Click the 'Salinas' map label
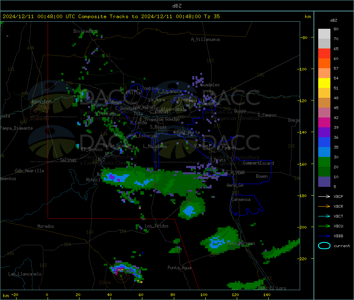The height and width of the screenshot is (300, 354). click(68, 160)
